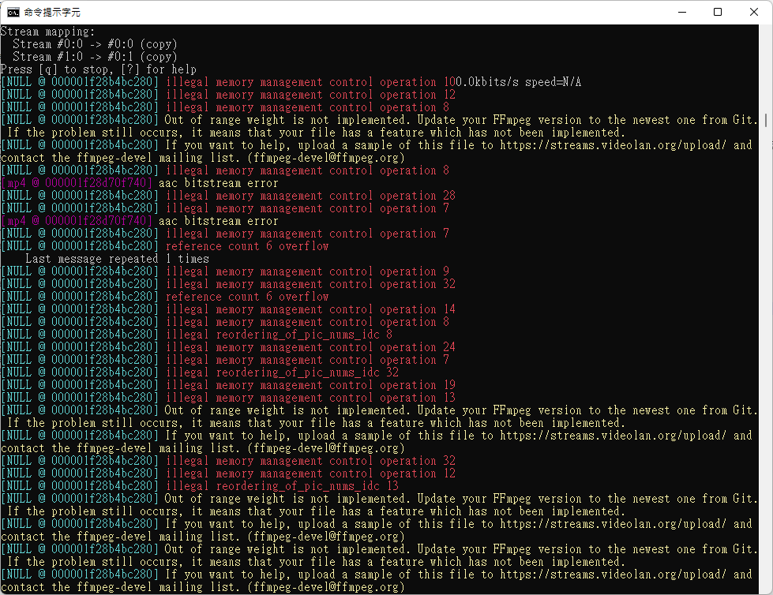Click 'Press [q] to stop, [?] for help' line

(x=99, y=69)
